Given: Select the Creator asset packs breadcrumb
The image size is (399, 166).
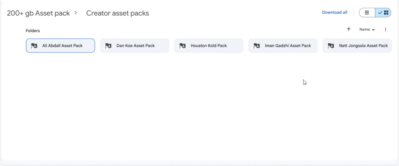Looking at the screenshot, I should coord(118,13).
